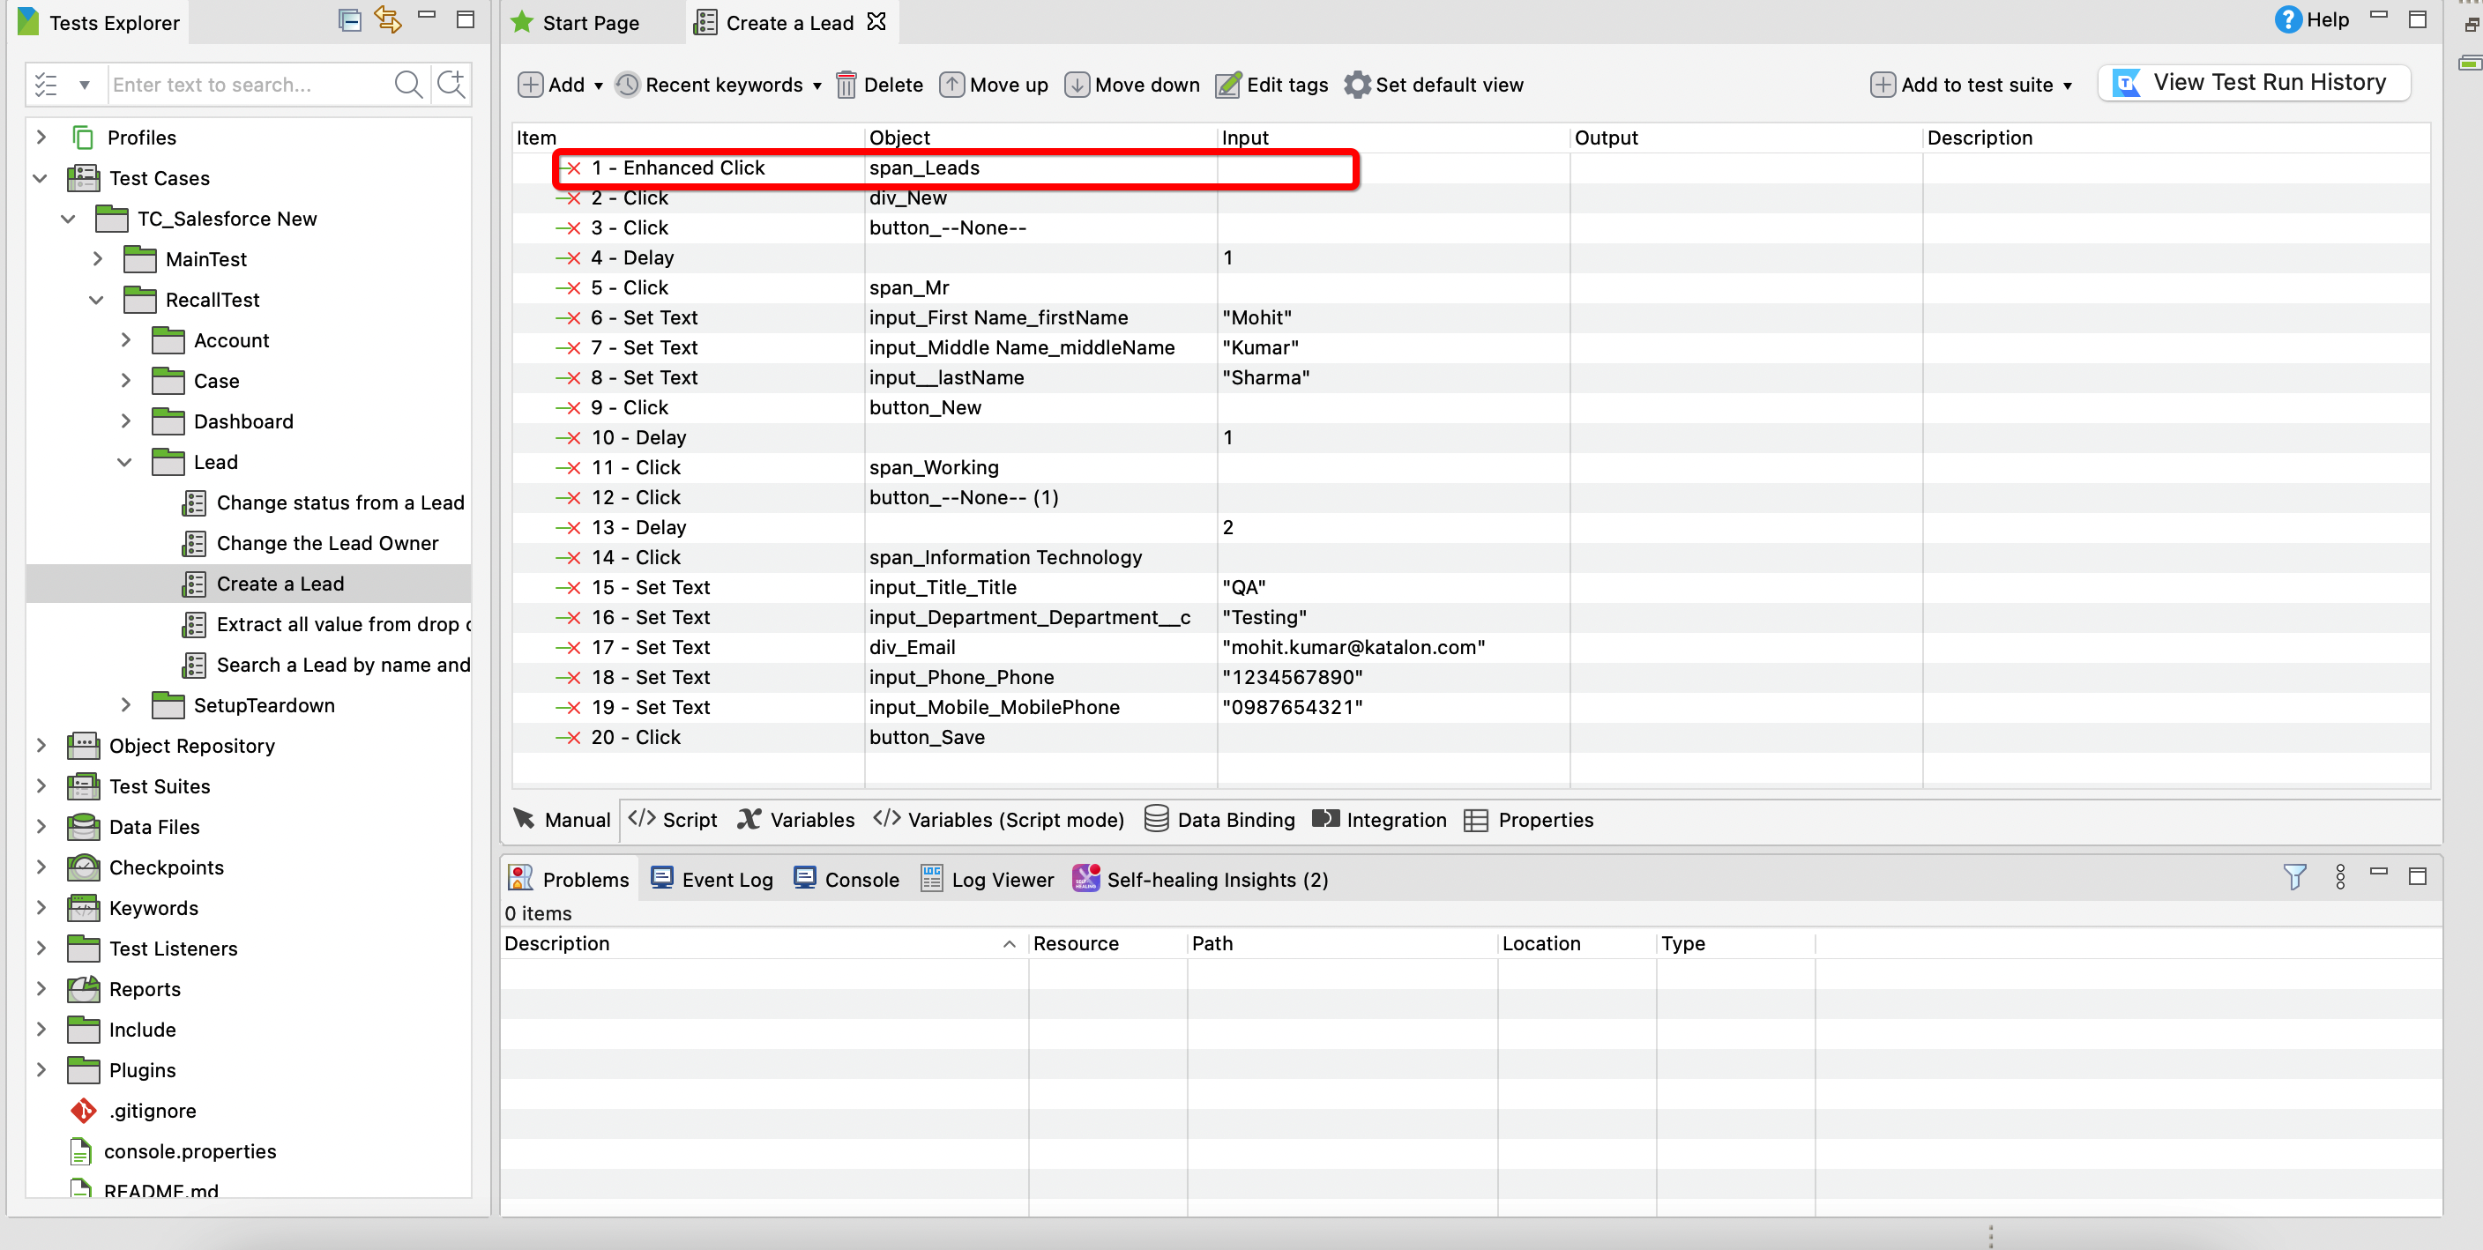This screenshot has height=1250, width=2483.
Task: Open Self-healing Insights tab
Action: (x=1201, y=879)
